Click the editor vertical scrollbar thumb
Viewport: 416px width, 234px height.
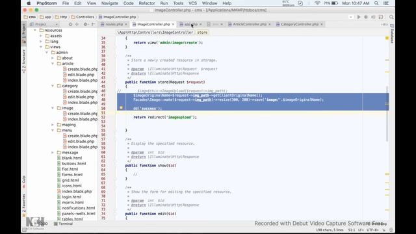point(387,114)
